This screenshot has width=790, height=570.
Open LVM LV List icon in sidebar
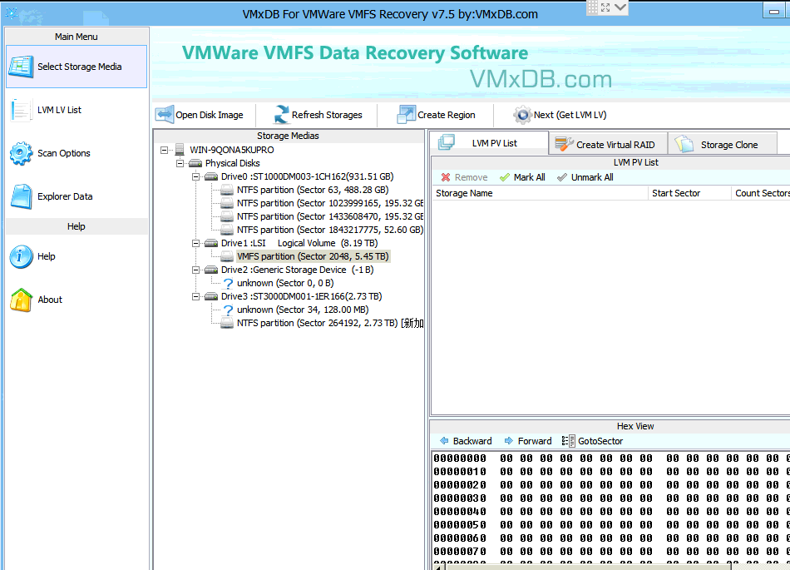pyautogui.click(x=21, y=110)
